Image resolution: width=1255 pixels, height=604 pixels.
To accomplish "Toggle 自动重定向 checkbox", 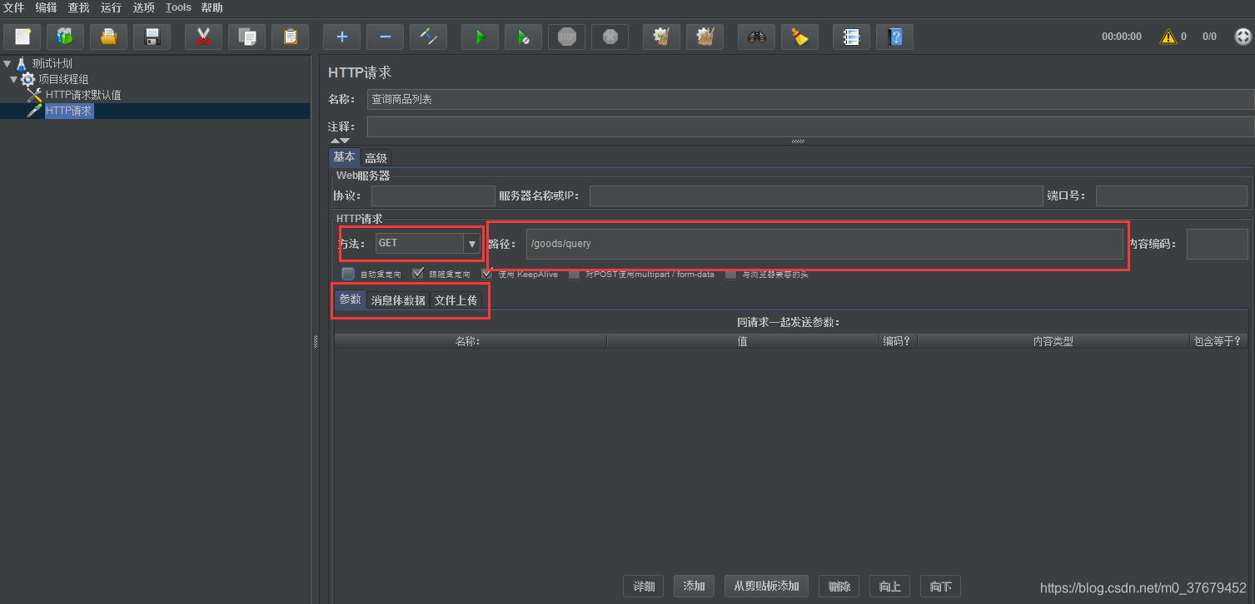I will [x=348, y=274].
